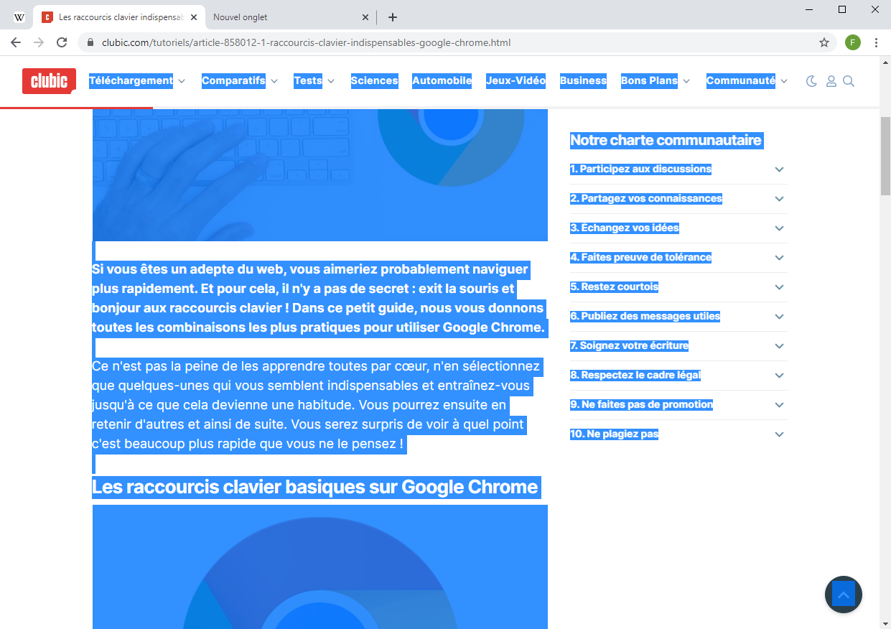Click the Chrome profile avatar
Viewport: 891px width, 629px height.
[x=852, y=42]
